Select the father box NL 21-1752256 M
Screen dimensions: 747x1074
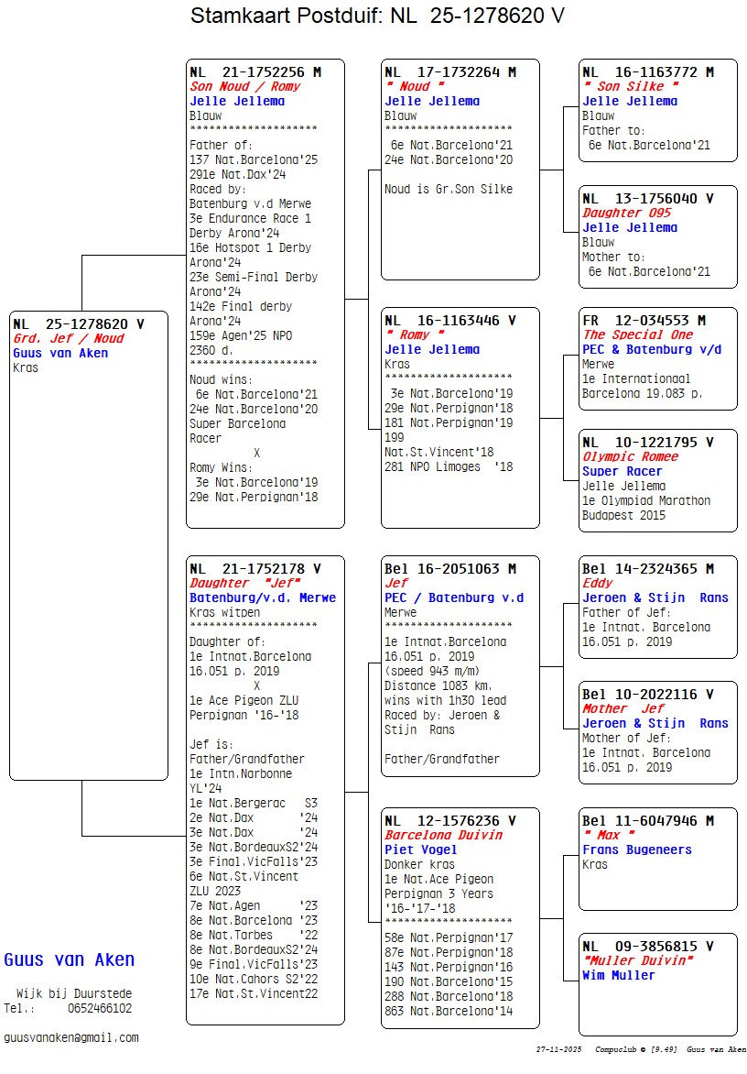265,293
